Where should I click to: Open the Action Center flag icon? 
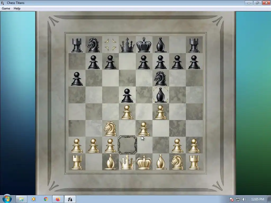(231, 199)
